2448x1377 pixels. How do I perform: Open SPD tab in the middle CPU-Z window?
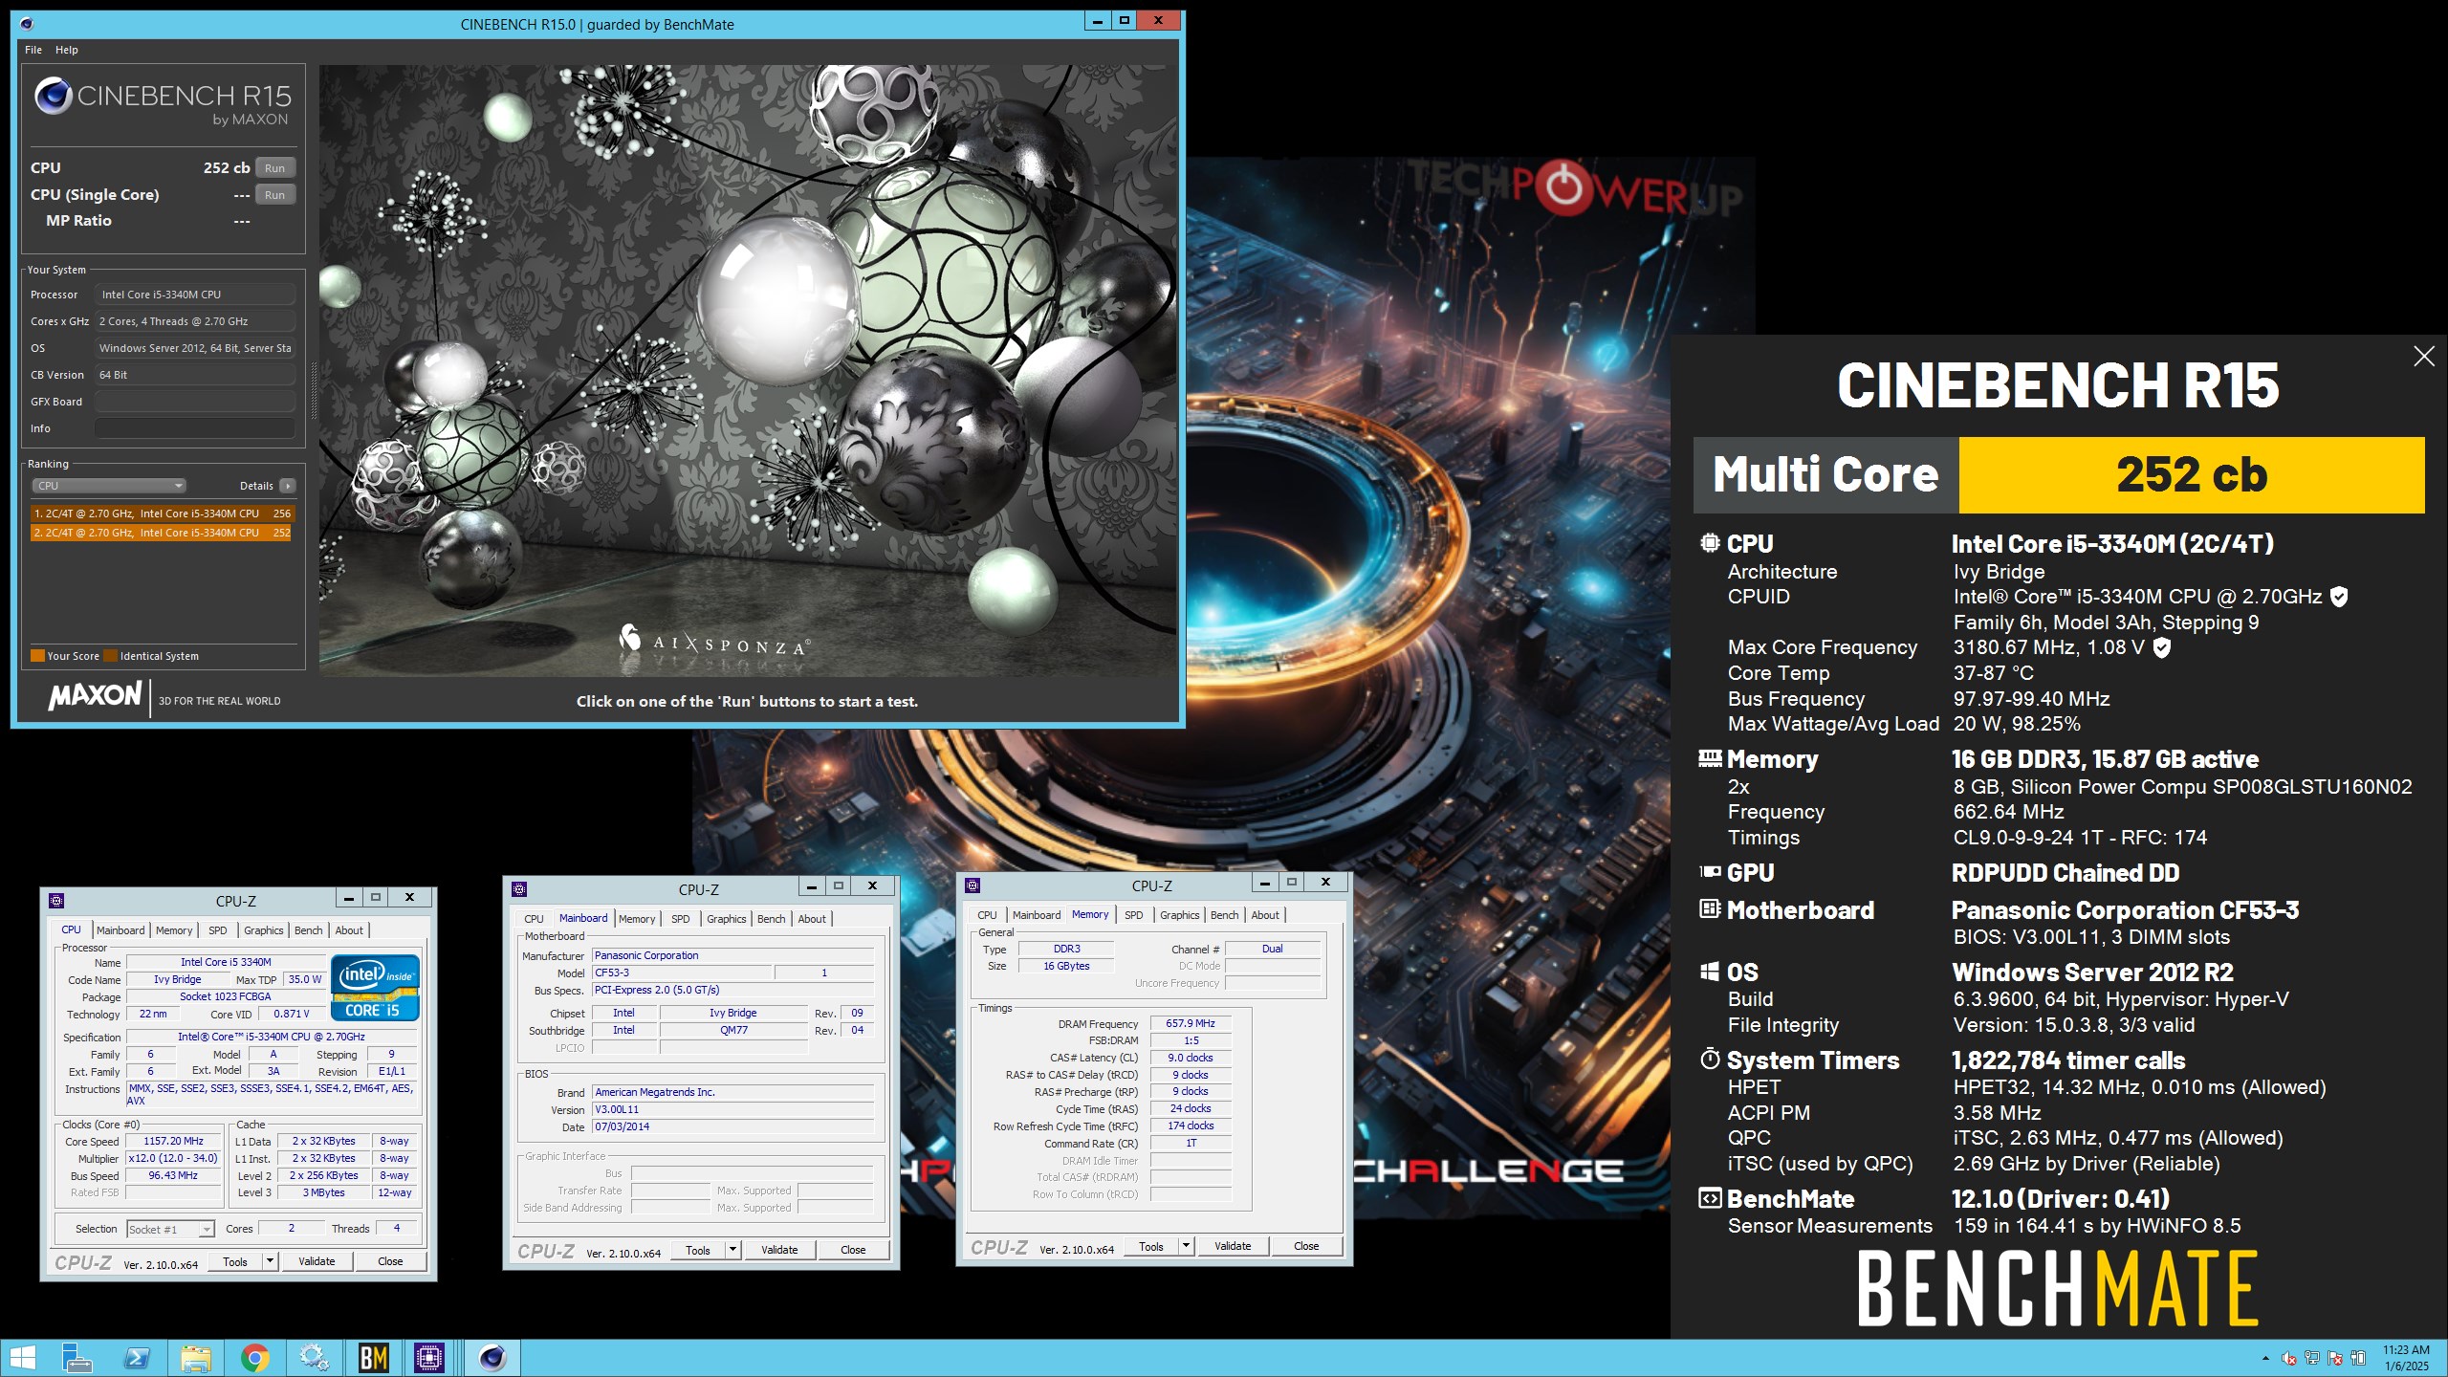(x=681, y=919)
